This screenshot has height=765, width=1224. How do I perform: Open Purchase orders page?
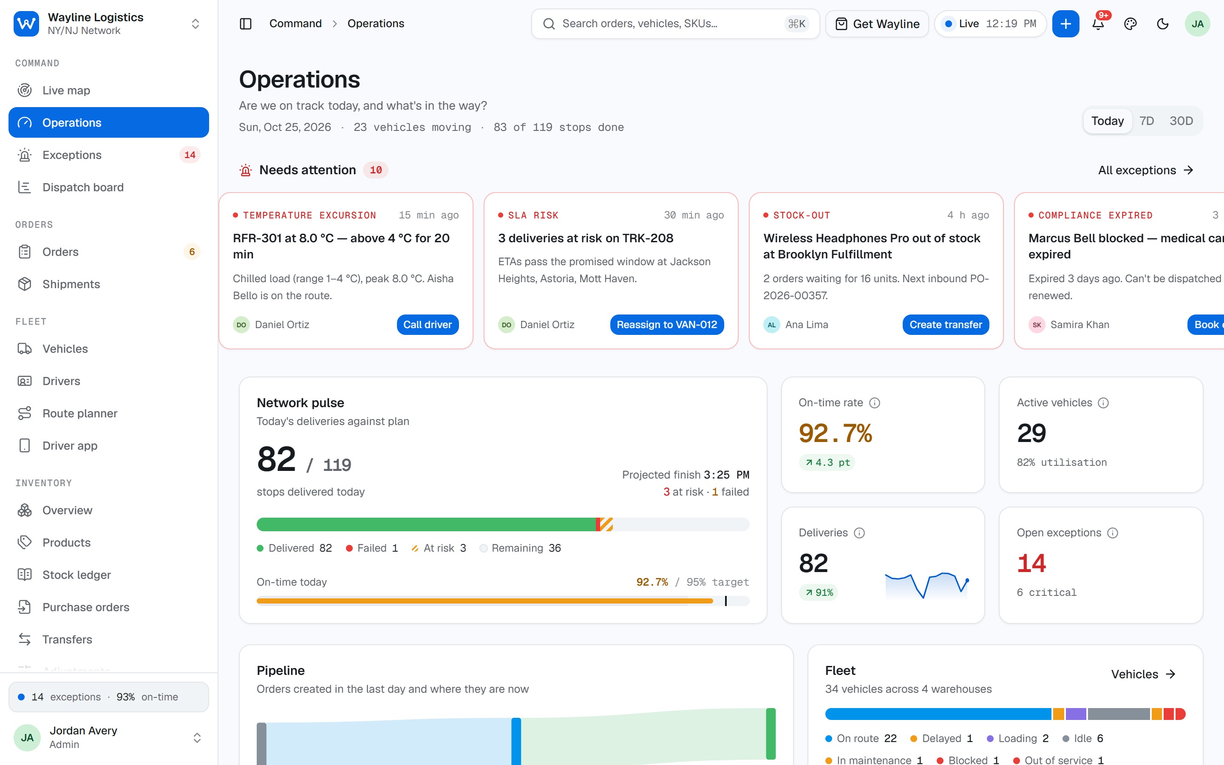click(109, 607)
